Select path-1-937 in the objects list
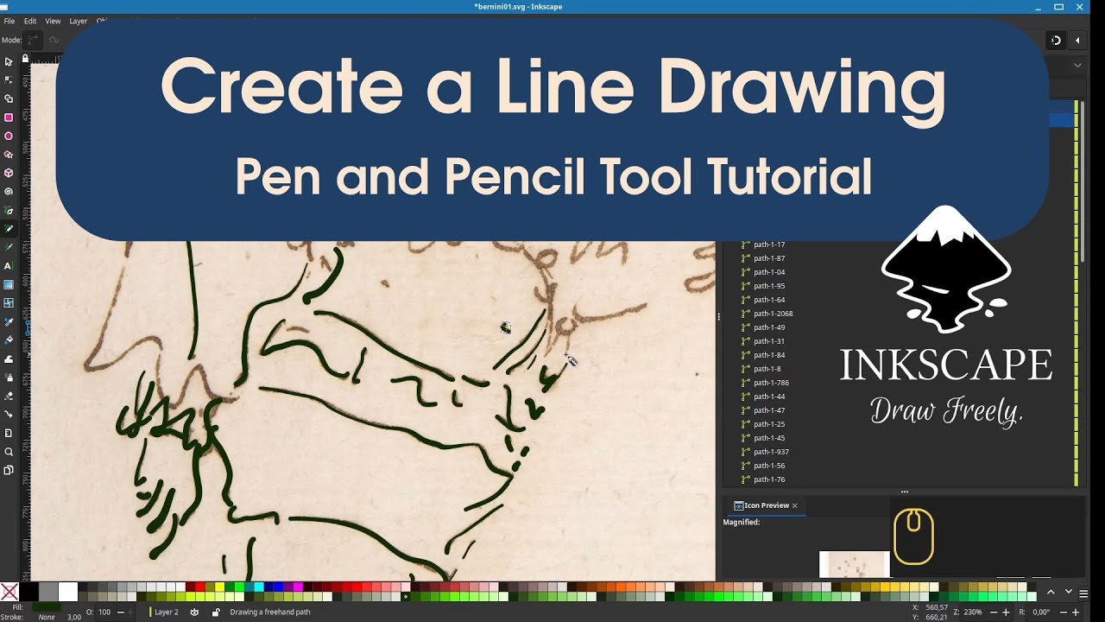The width and height of the screenshot is (1105, 622). (771, 452)
